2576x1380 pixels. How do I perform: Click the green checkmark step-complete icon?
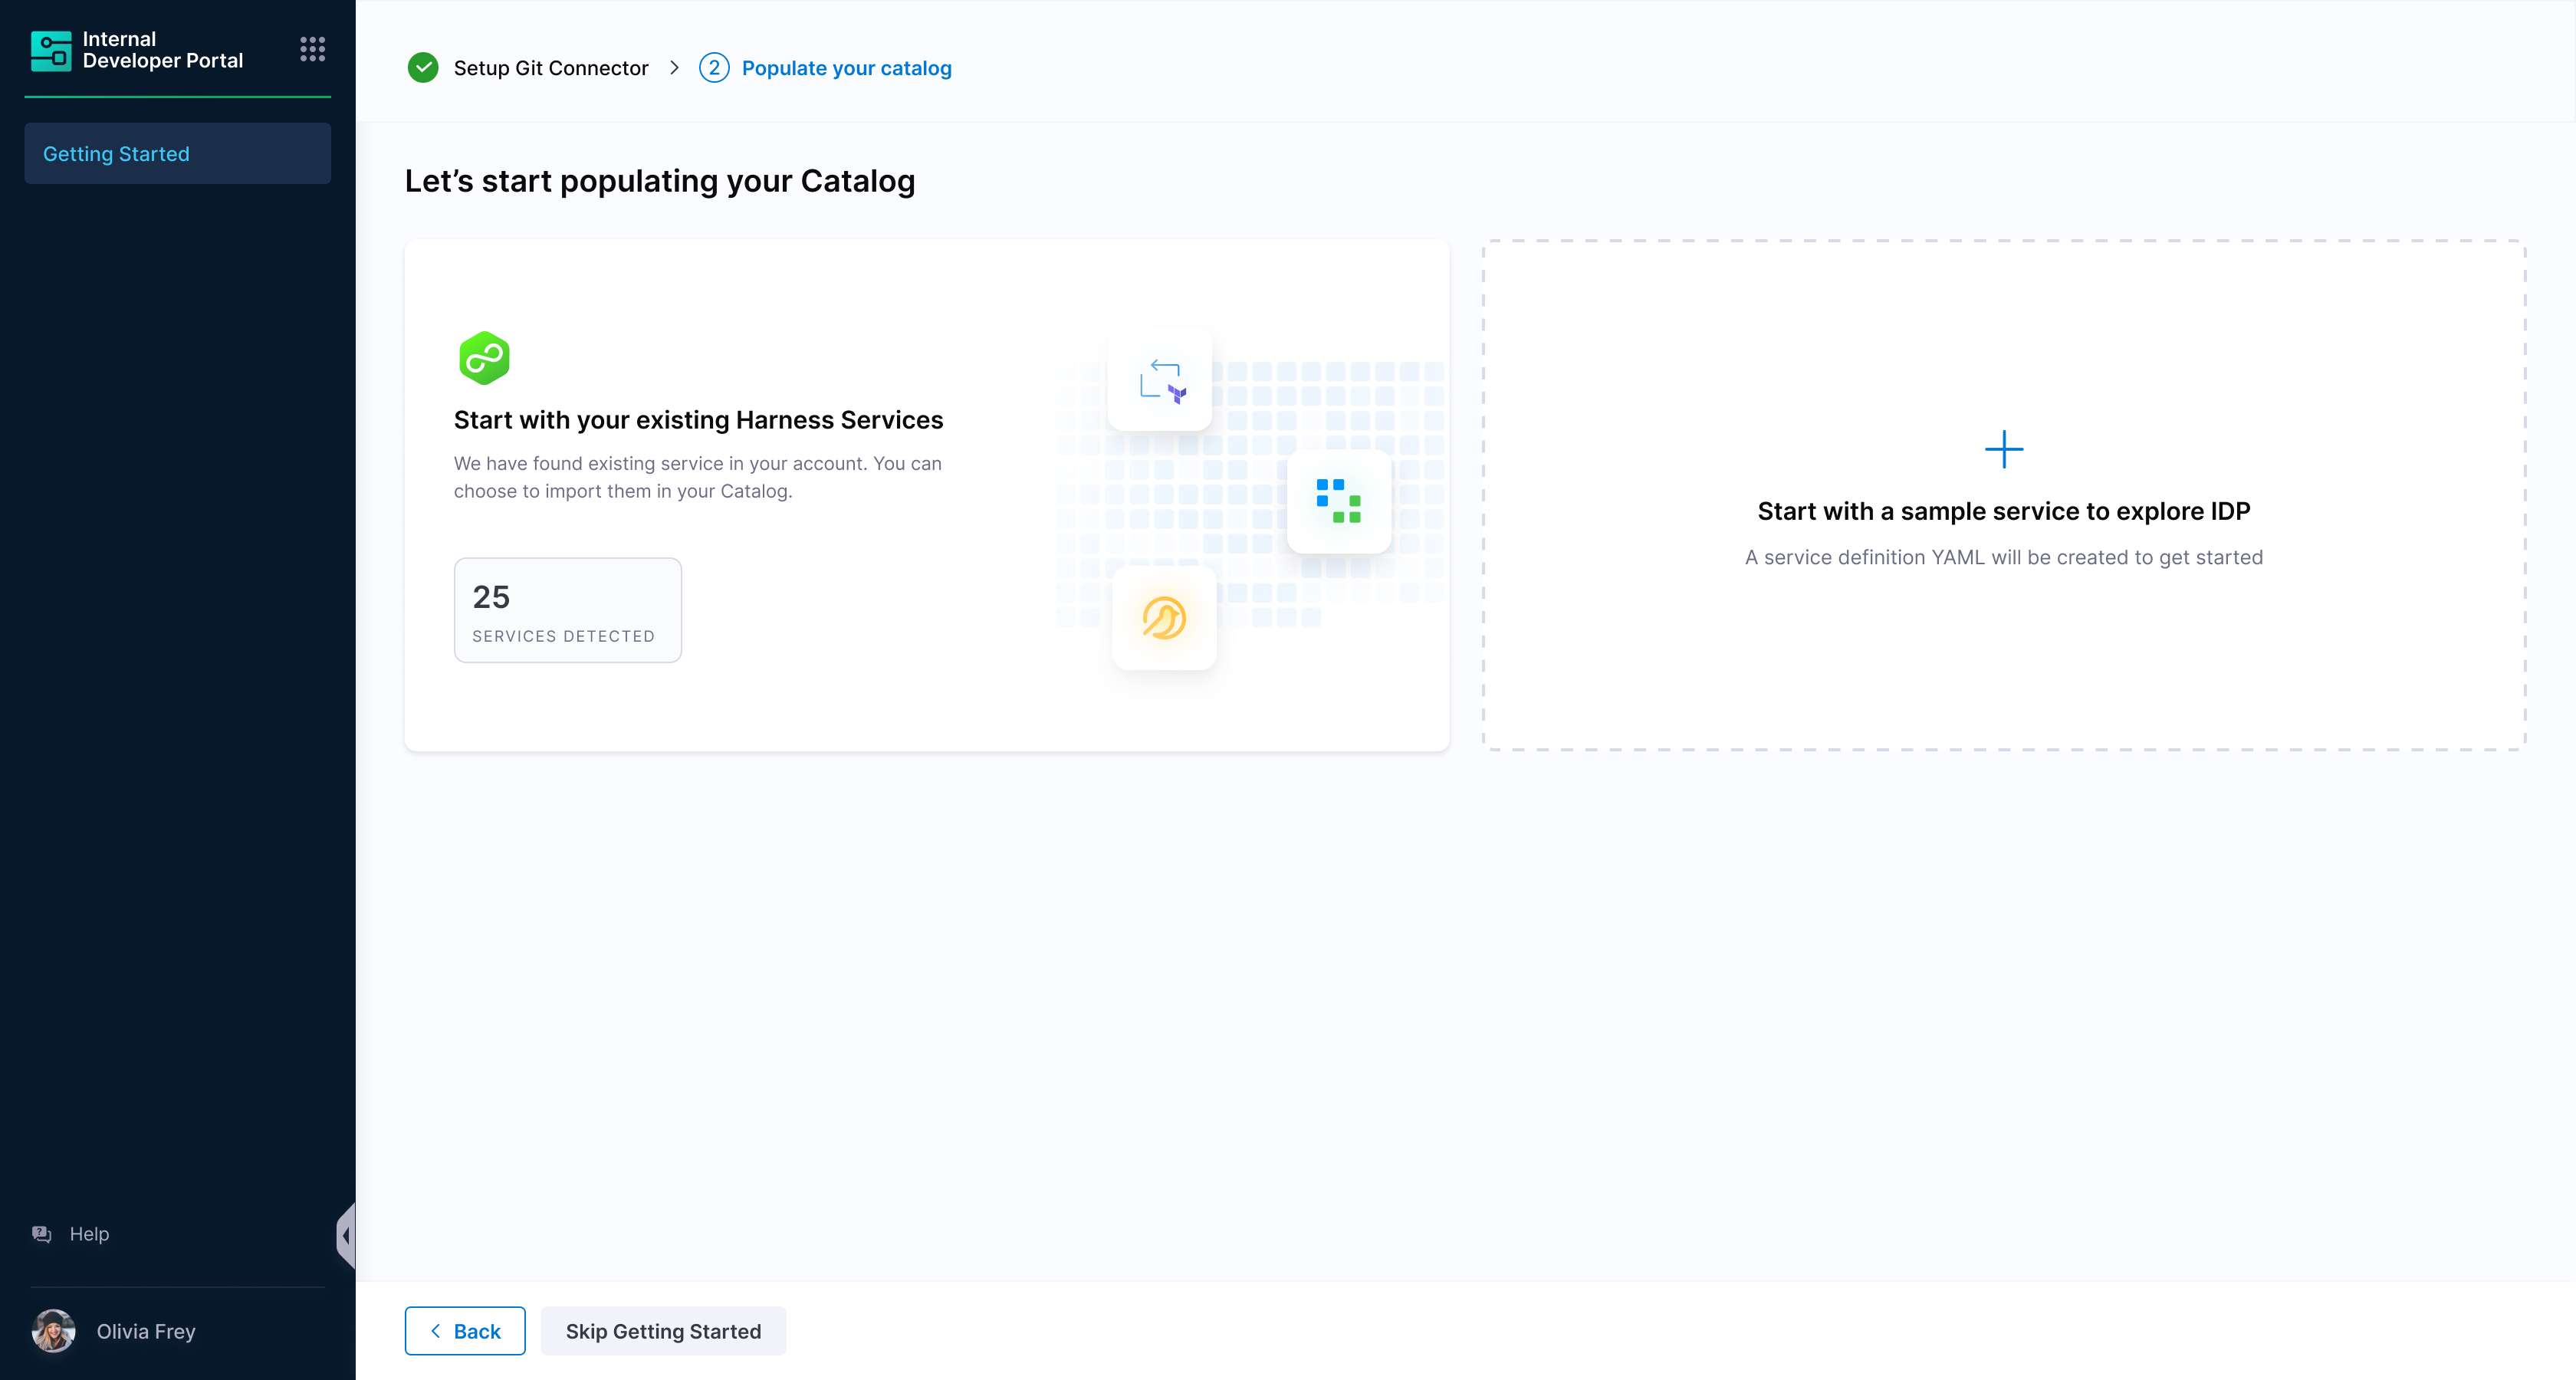(423, 68)
